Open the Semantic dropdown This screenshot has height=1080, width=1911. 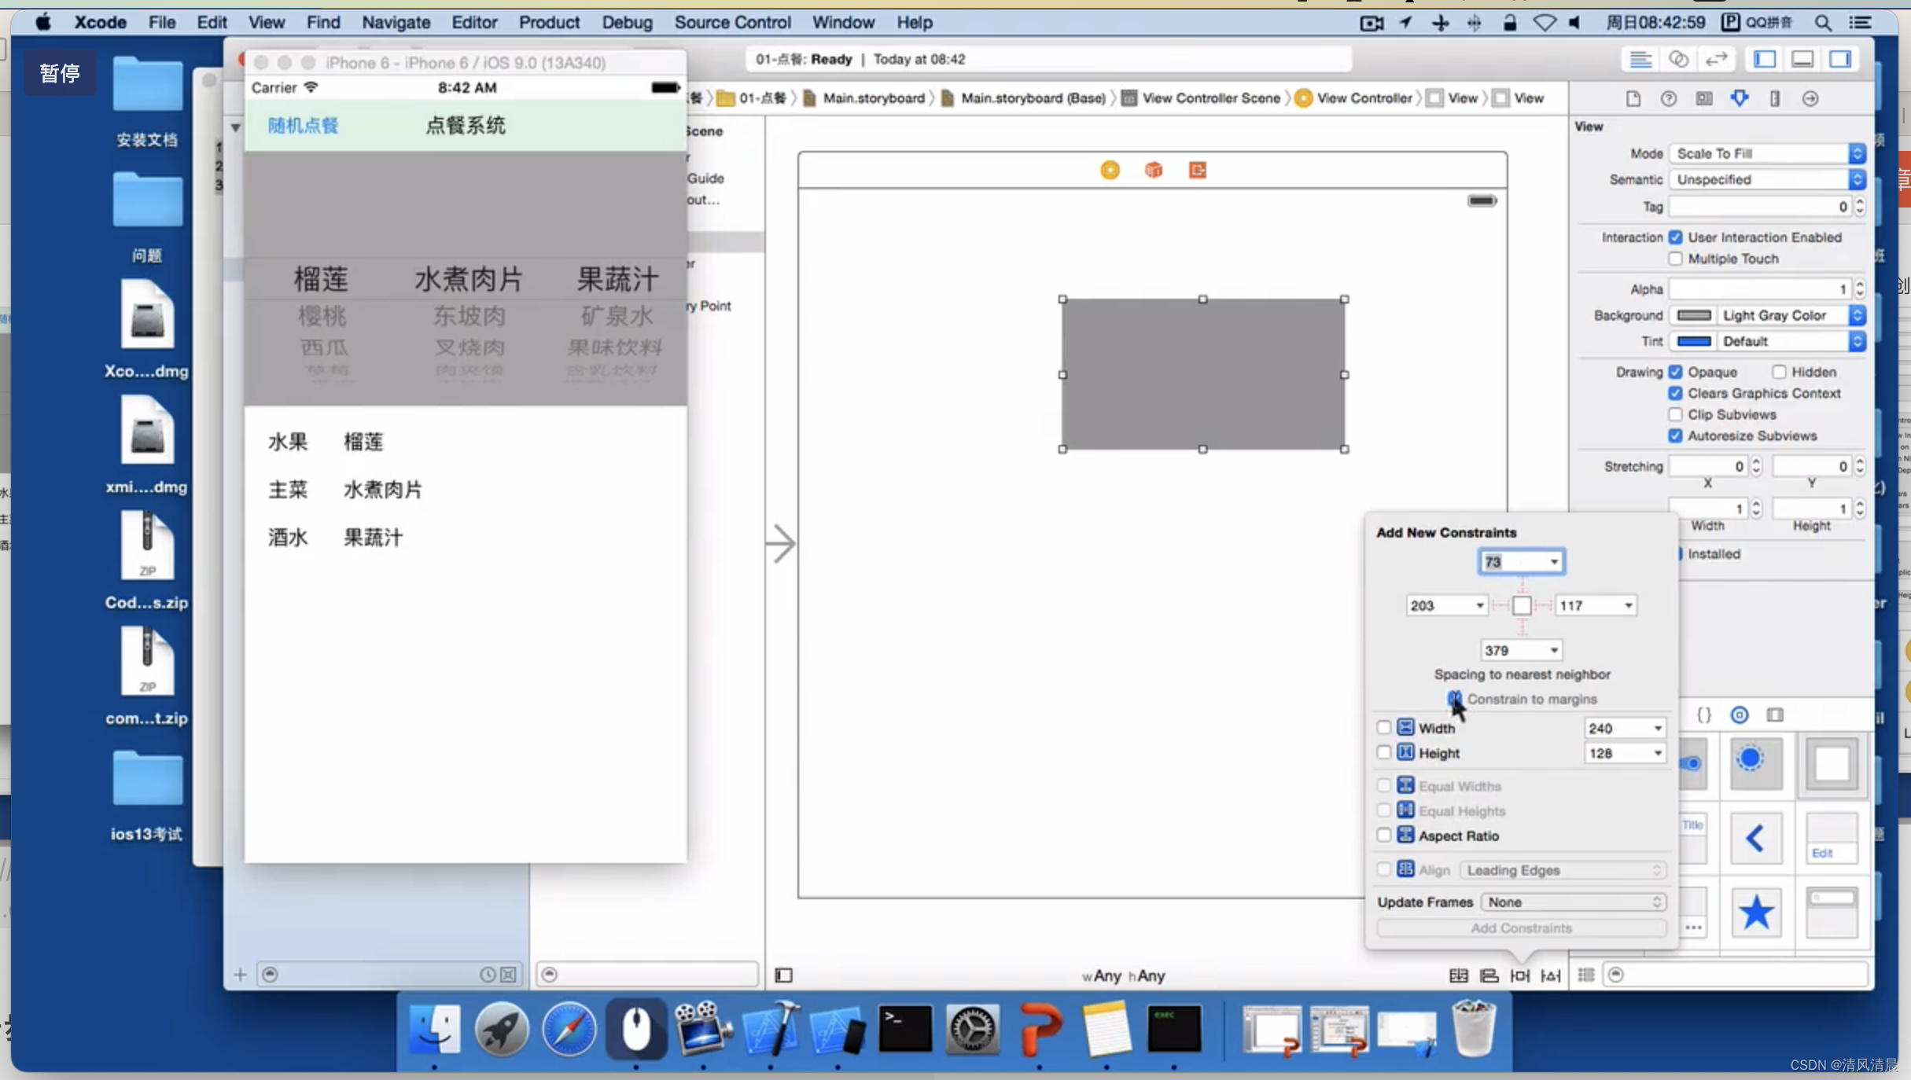pos(1766,179)
